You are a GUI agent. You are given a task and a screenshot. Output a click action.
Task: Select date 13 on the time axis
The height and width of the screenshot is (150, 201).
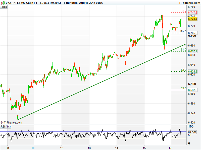(x=89, y=147)
